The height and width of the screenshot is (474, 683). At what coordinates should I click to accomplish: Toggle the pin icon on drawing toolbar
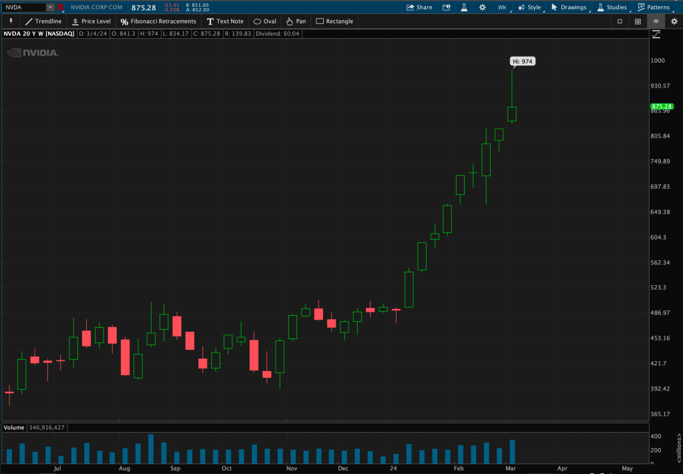pos(11,21)
